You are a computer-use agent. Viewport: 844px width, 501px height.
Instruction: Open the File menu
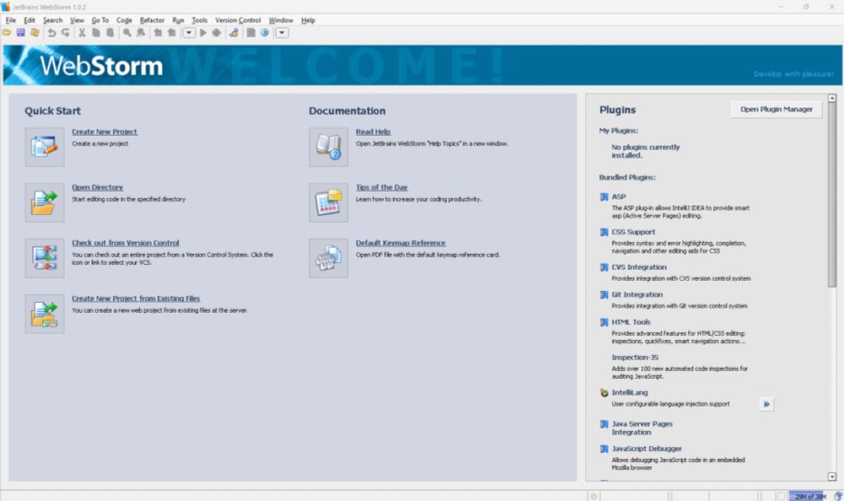11,20
